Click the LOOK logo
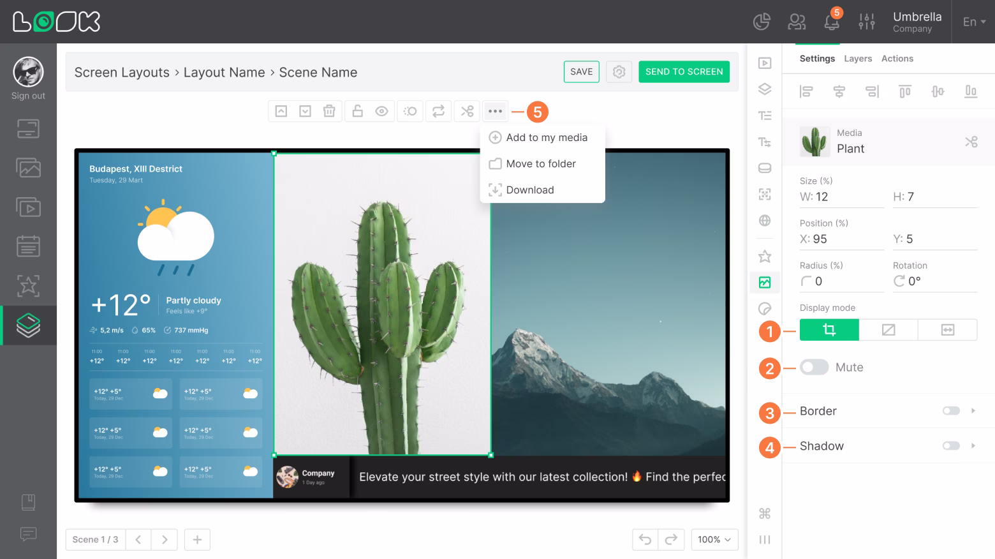995x559 pixels. [x=57, y=22]
